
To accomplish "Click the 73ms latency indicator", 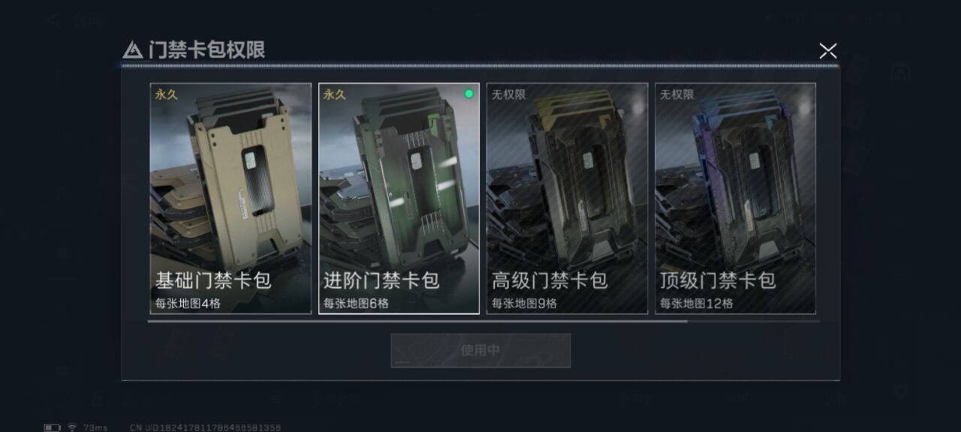I will tap(95, 427).
